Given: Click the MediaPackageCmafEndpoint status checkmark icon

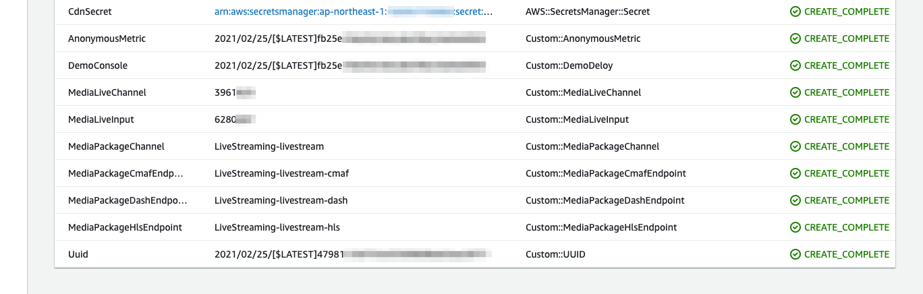Looking at the screenshot, I should (x=795, y=173).
